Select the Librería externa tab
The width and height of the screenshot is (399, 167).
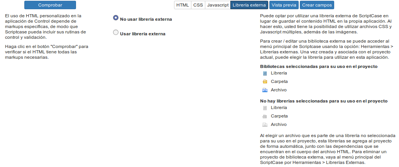pos(249,5)
